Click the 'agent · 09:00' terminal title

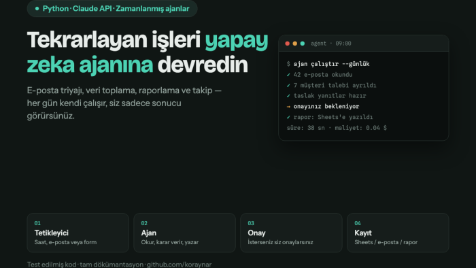331,44
